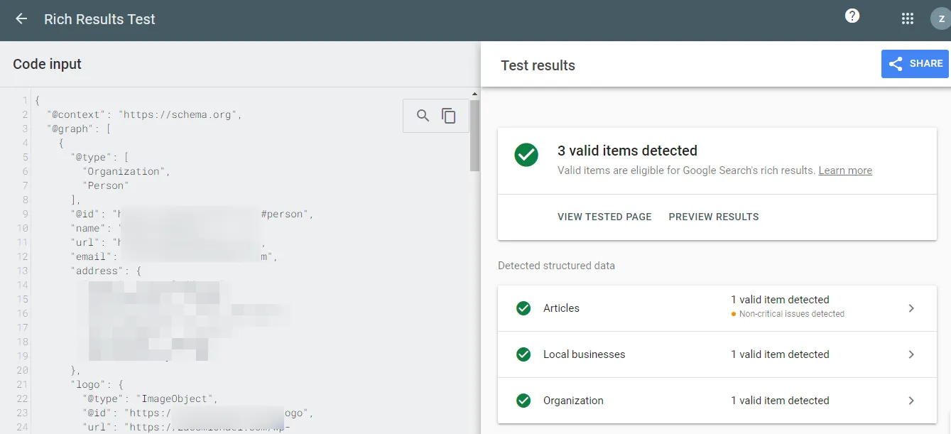Open the account avatar Z
This screenshot has height=434, width=951.
940,19
